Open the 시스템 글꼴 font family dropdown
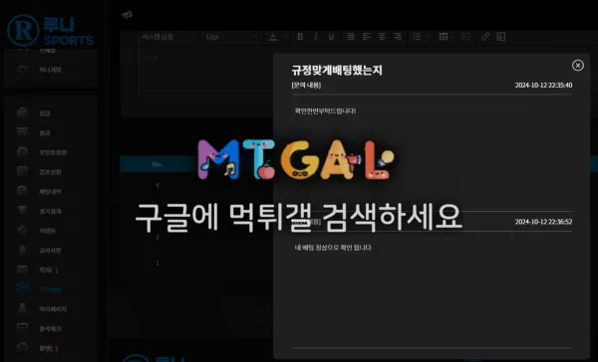 click(167, 37)
